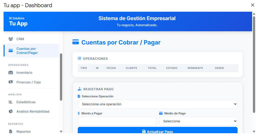Click the Tu negocio, Automatizado. tagline
The height and width of the screenshot is (135, 259).
[x=137, y=25]
